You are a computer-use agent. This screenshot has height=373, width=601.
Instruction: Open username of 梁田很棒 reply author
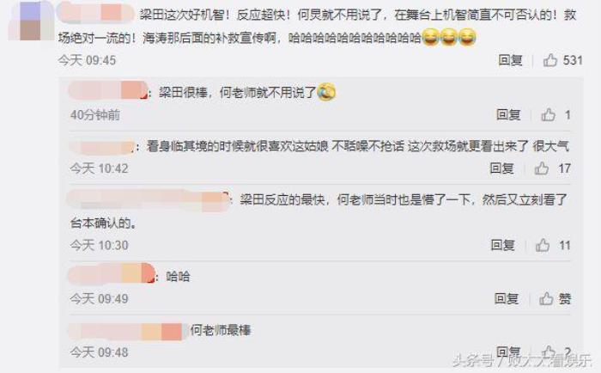108,90
